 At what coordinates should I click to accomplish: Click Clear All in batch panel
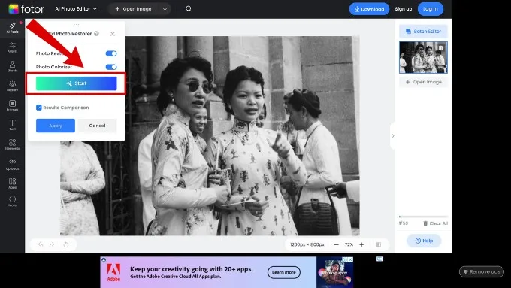tap(435, 223)
